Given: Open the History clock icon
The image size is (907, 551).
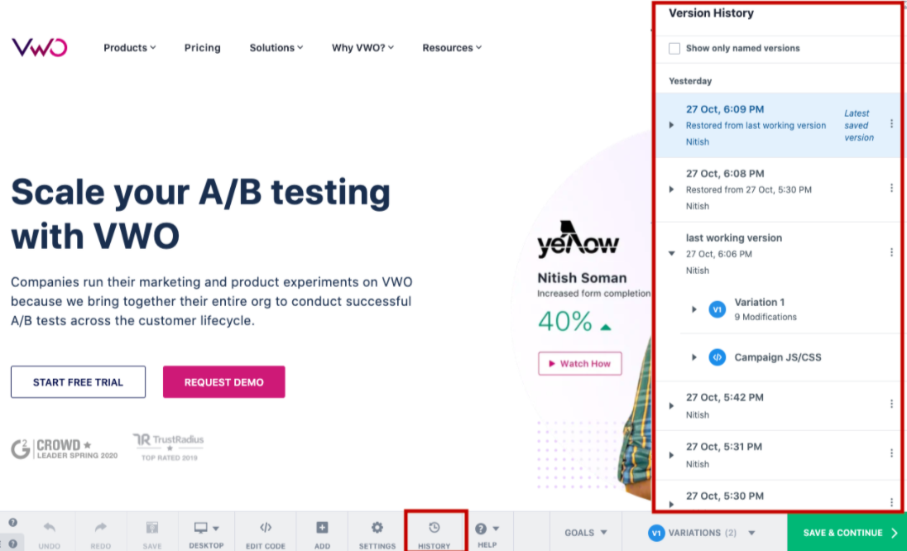Looking at the screenshot, I should coord(434,527).
